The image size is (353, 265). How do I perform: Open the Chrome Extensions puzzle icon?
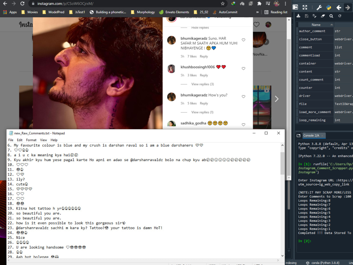tap(259, 4)
